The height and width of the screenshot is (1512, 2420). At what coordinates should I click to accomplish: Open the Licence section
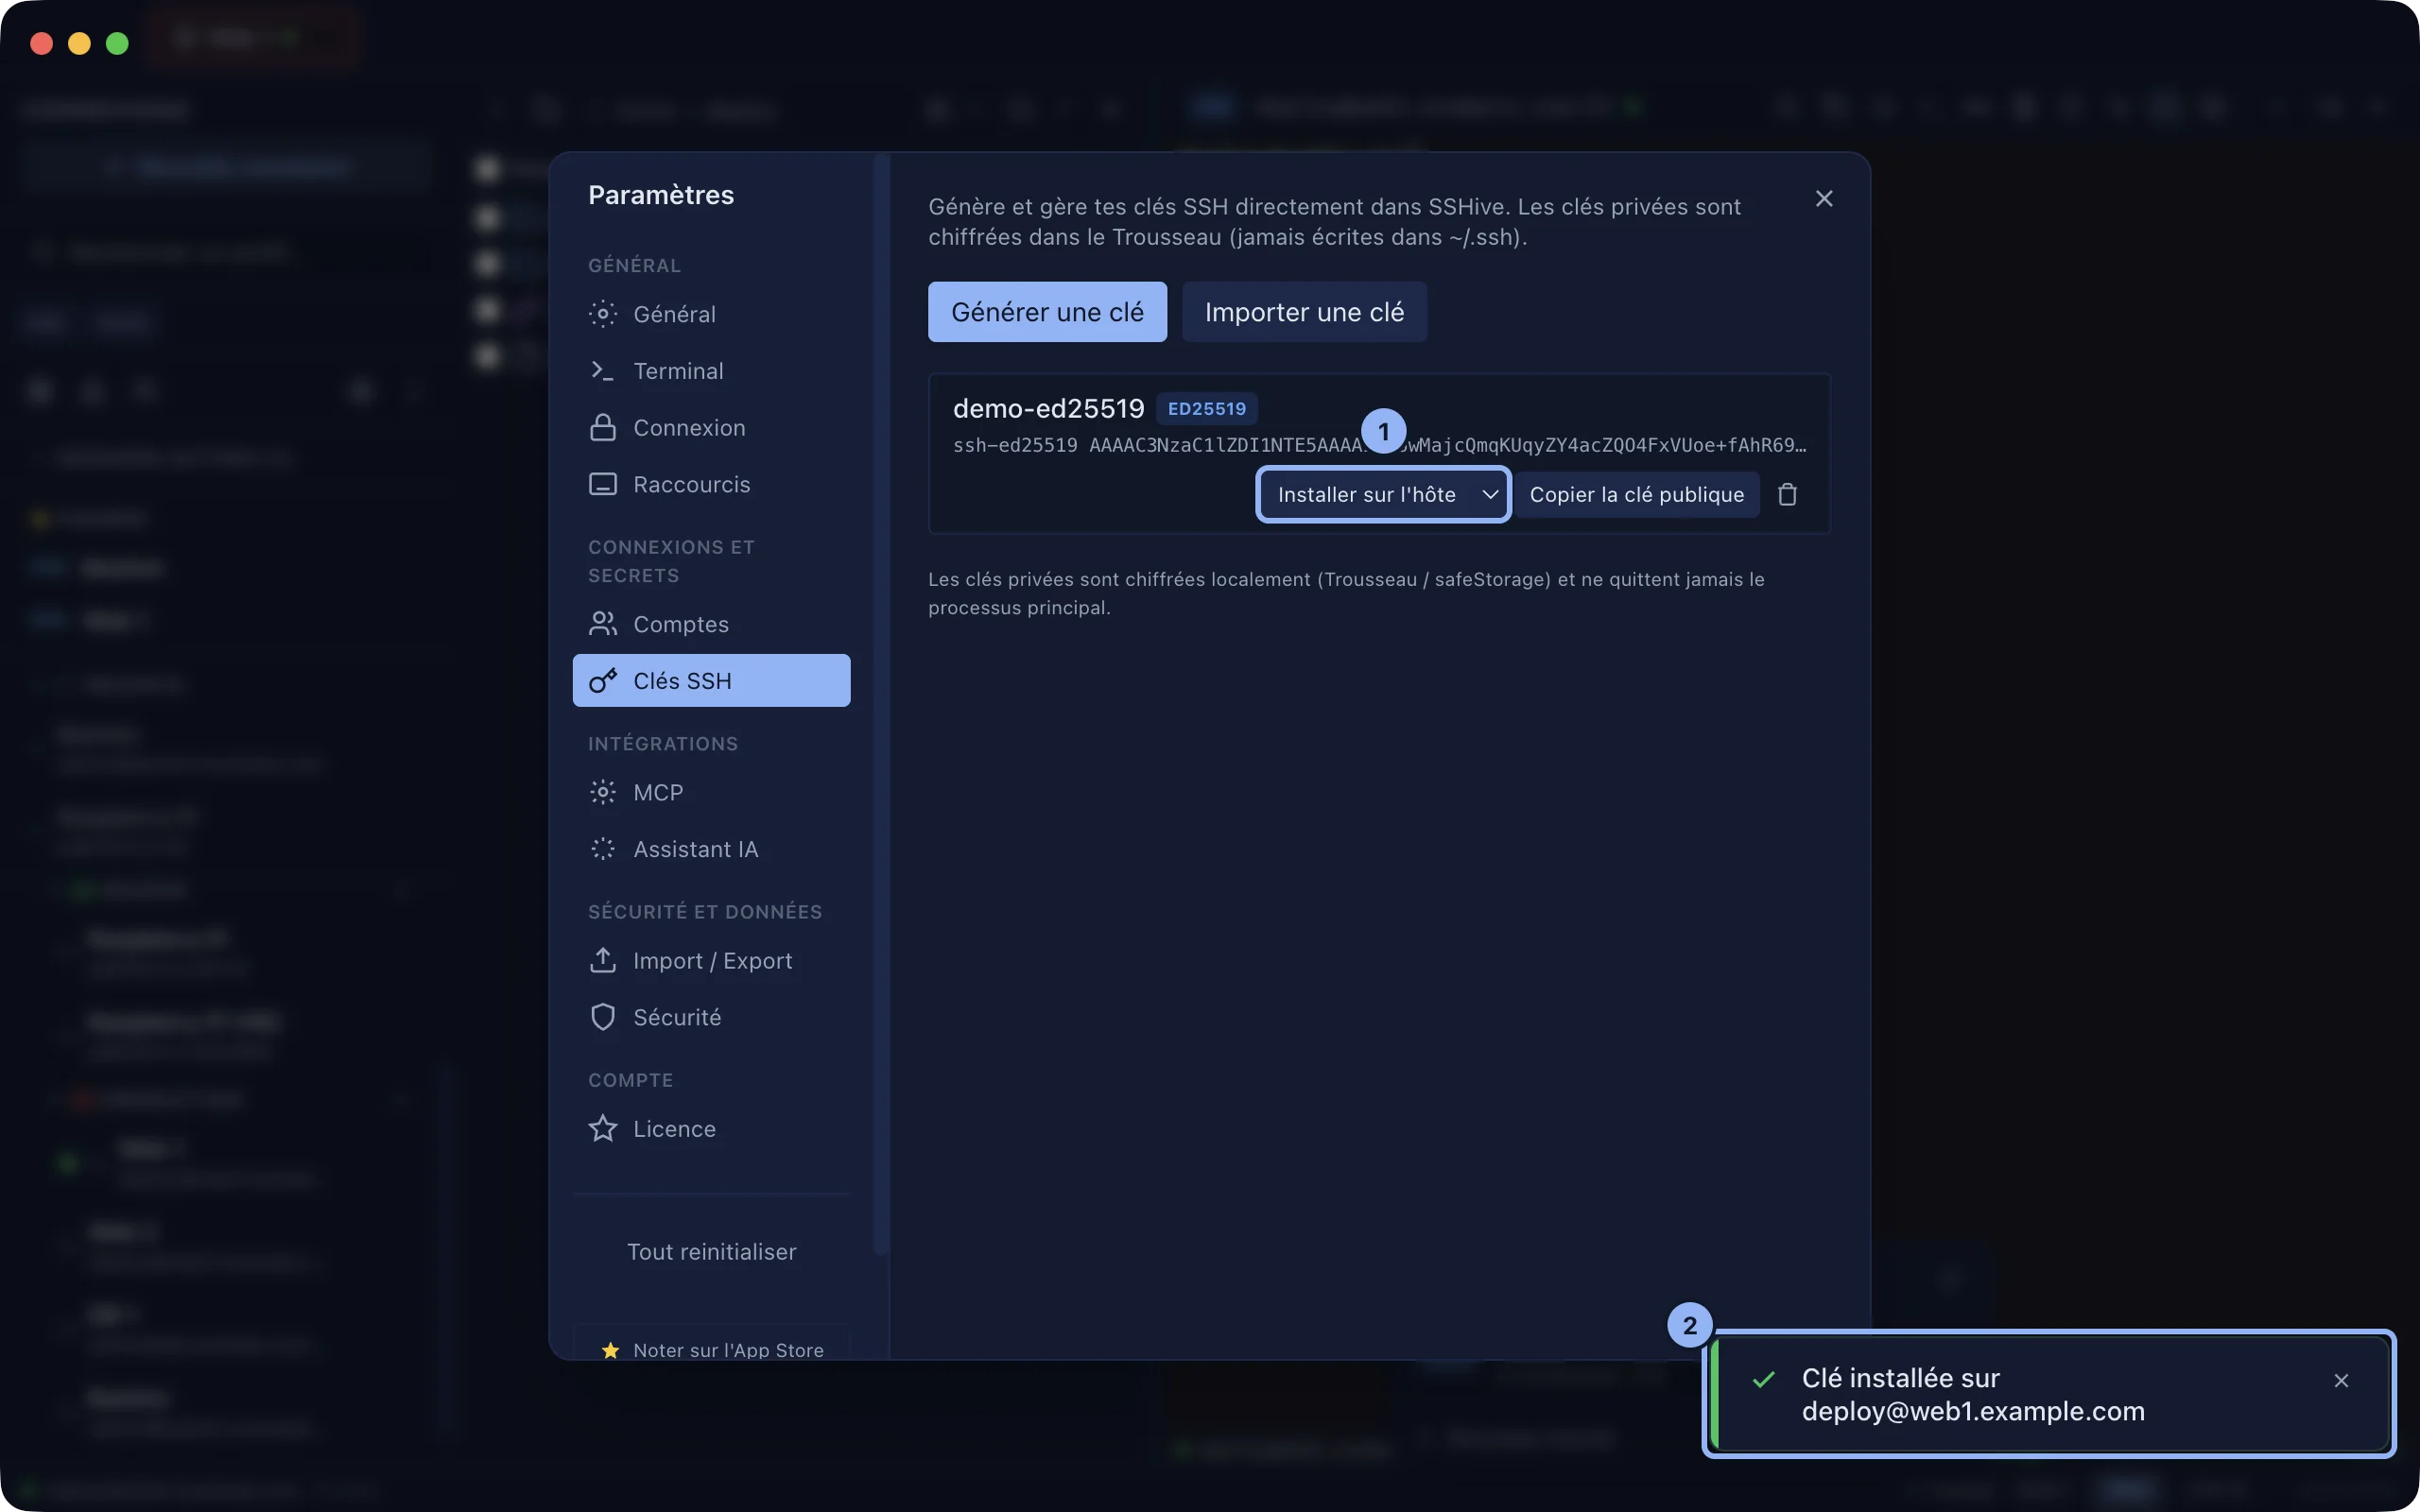point(711,1129)
